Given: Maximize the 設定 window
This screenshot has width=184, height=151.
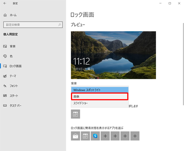Looking at the screenshot, I should tap(170, 3).
